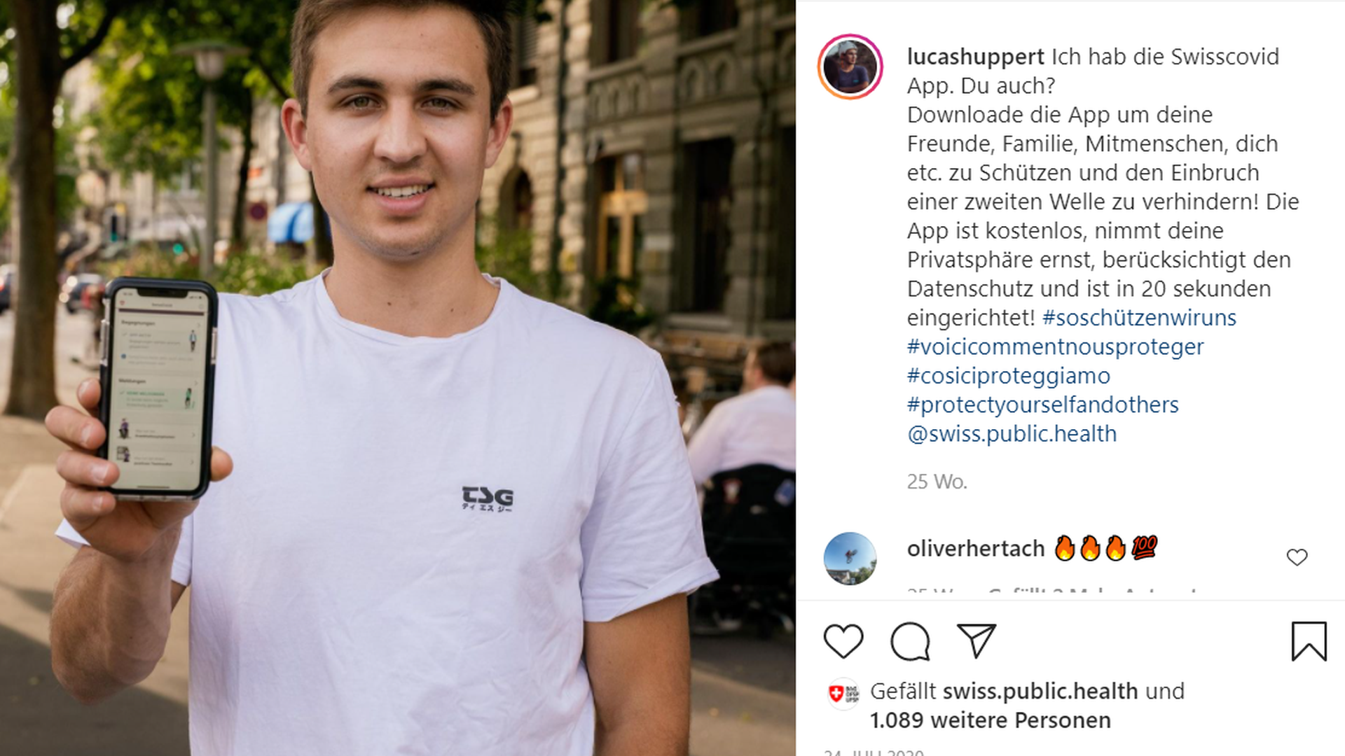
Task: Save post with bookmark icon
Action: pyautogui.click(x=1309, y=641)
